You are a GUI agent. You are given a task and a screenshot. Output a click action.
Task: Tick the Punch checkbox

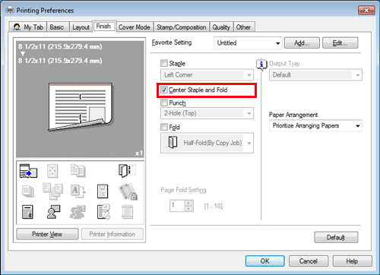tap(164, 103)
